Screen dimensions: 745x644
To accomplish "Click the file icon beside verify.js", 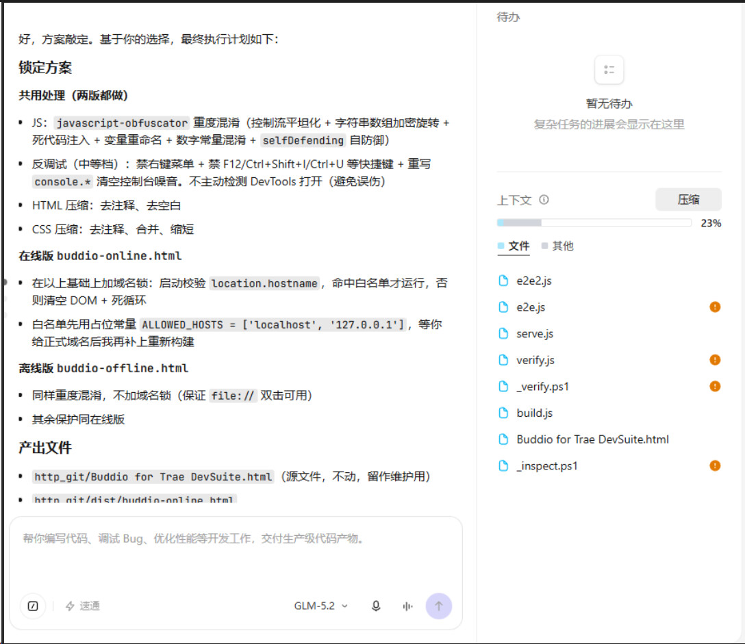I will pos(503,360).
